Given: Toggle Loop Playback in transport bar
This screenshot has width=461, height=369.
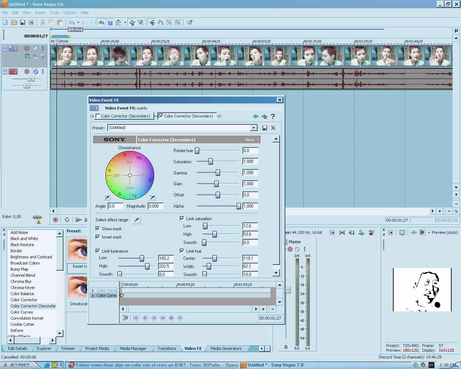Looking at the screenshot, I should click(67, 219).
